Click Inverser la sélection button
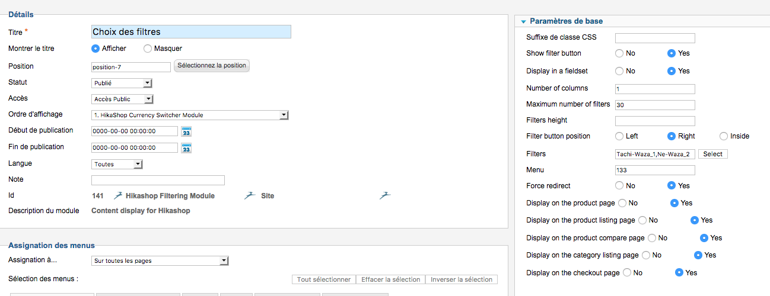Screen dimensions: 770x296 click(x=462, y=279)
